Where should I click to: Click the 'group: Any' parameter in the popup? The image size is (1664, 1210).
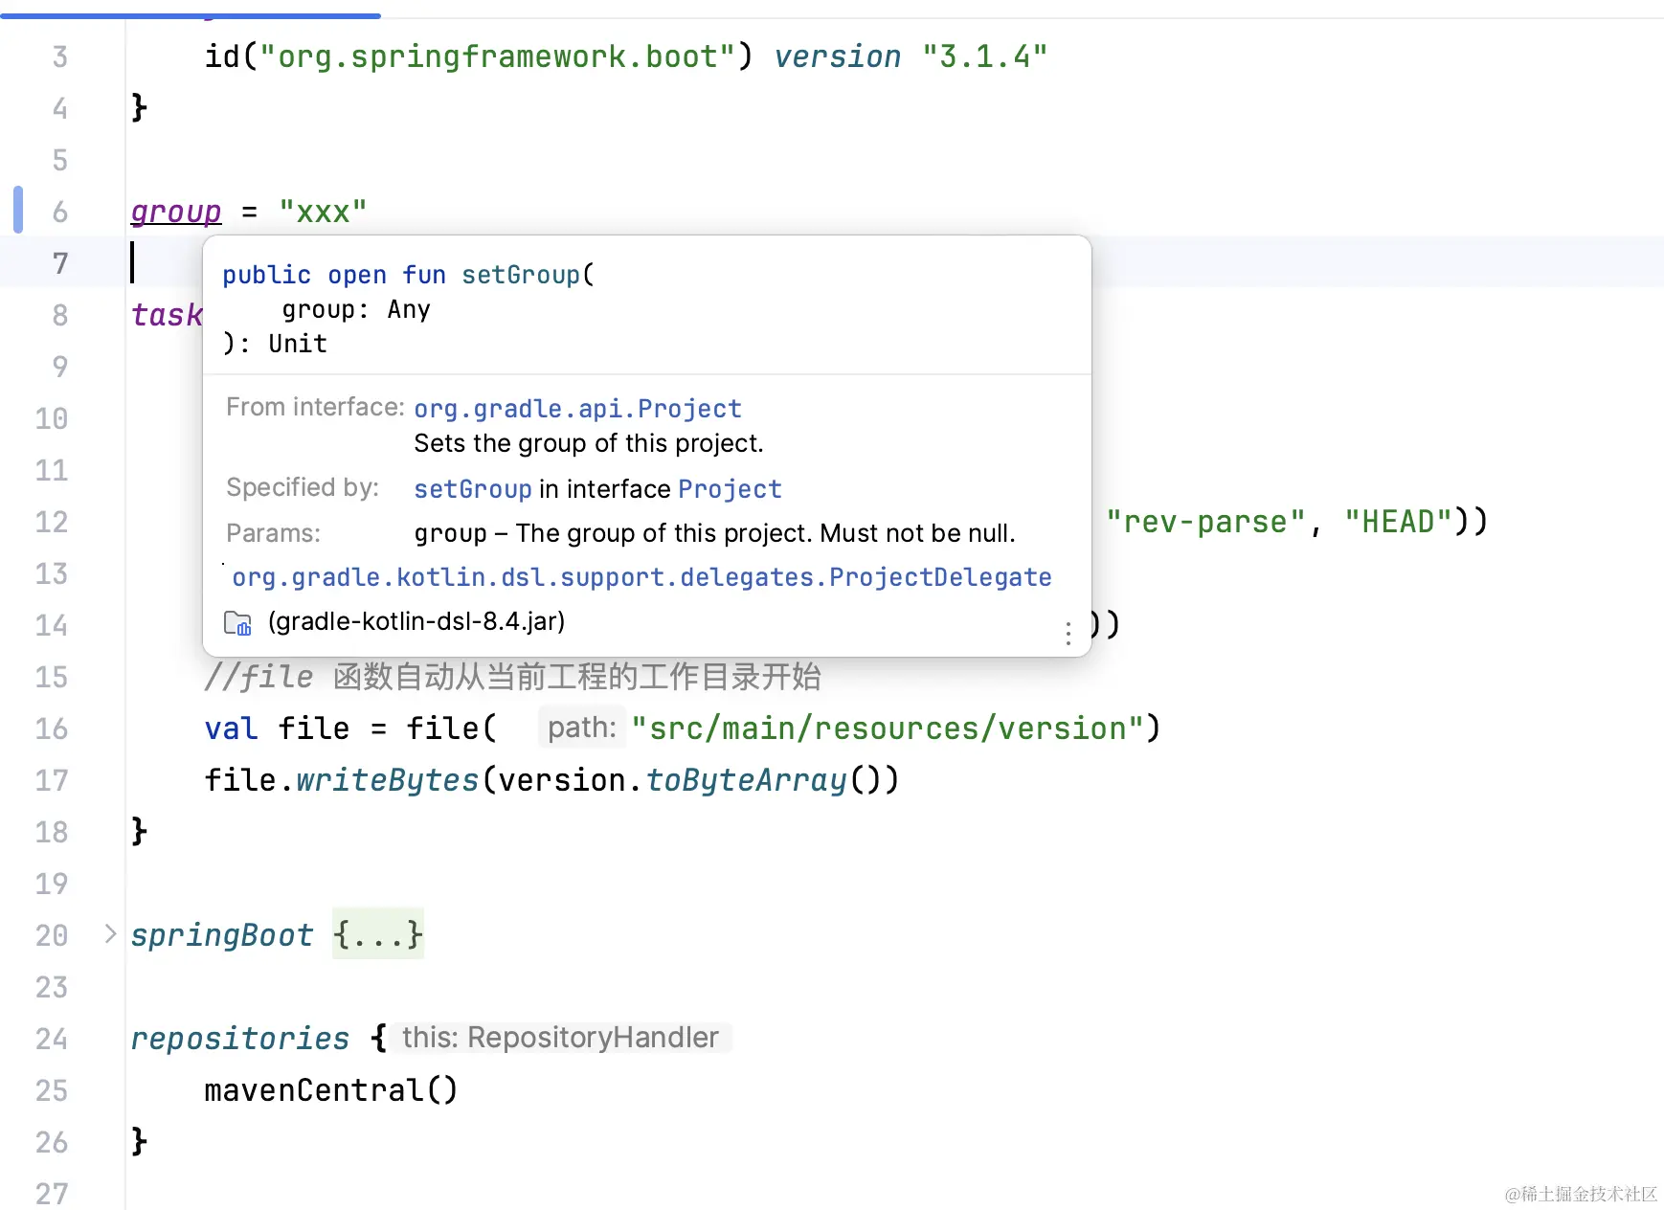point(355,309)
